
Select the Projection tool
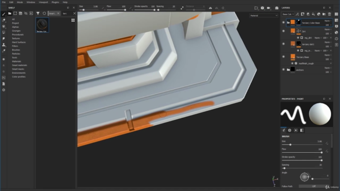(4, 27)
